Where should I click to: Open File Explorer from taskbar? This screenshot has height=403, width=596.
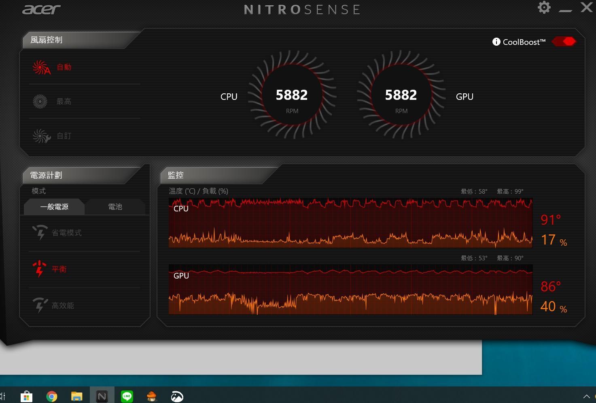tap(77, 397)
